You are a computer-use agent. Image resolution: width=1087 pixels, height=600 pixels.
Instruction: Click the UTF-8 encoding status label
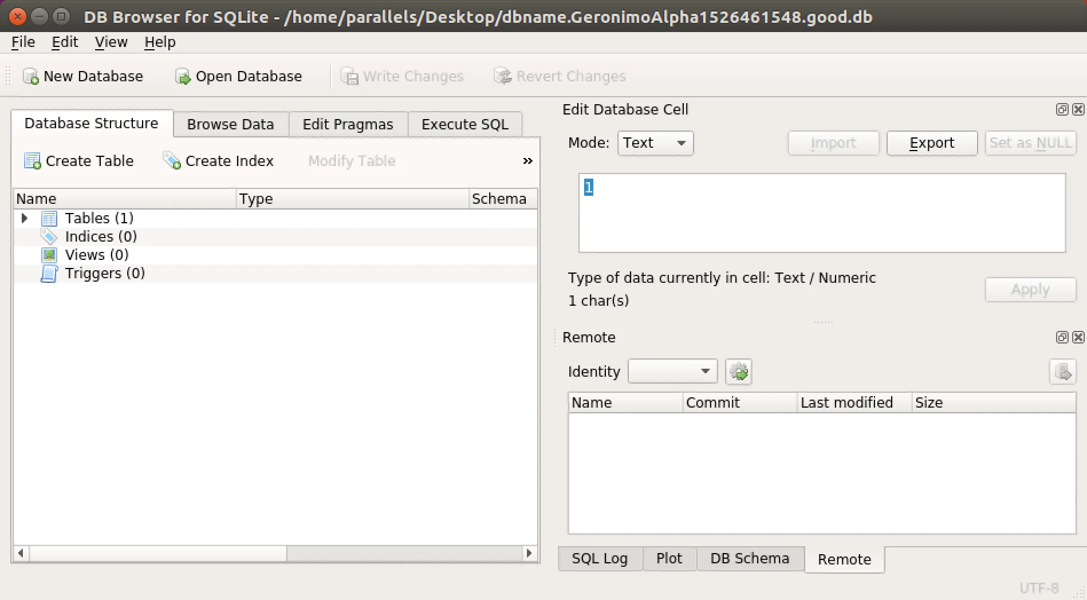point(1039,588)
